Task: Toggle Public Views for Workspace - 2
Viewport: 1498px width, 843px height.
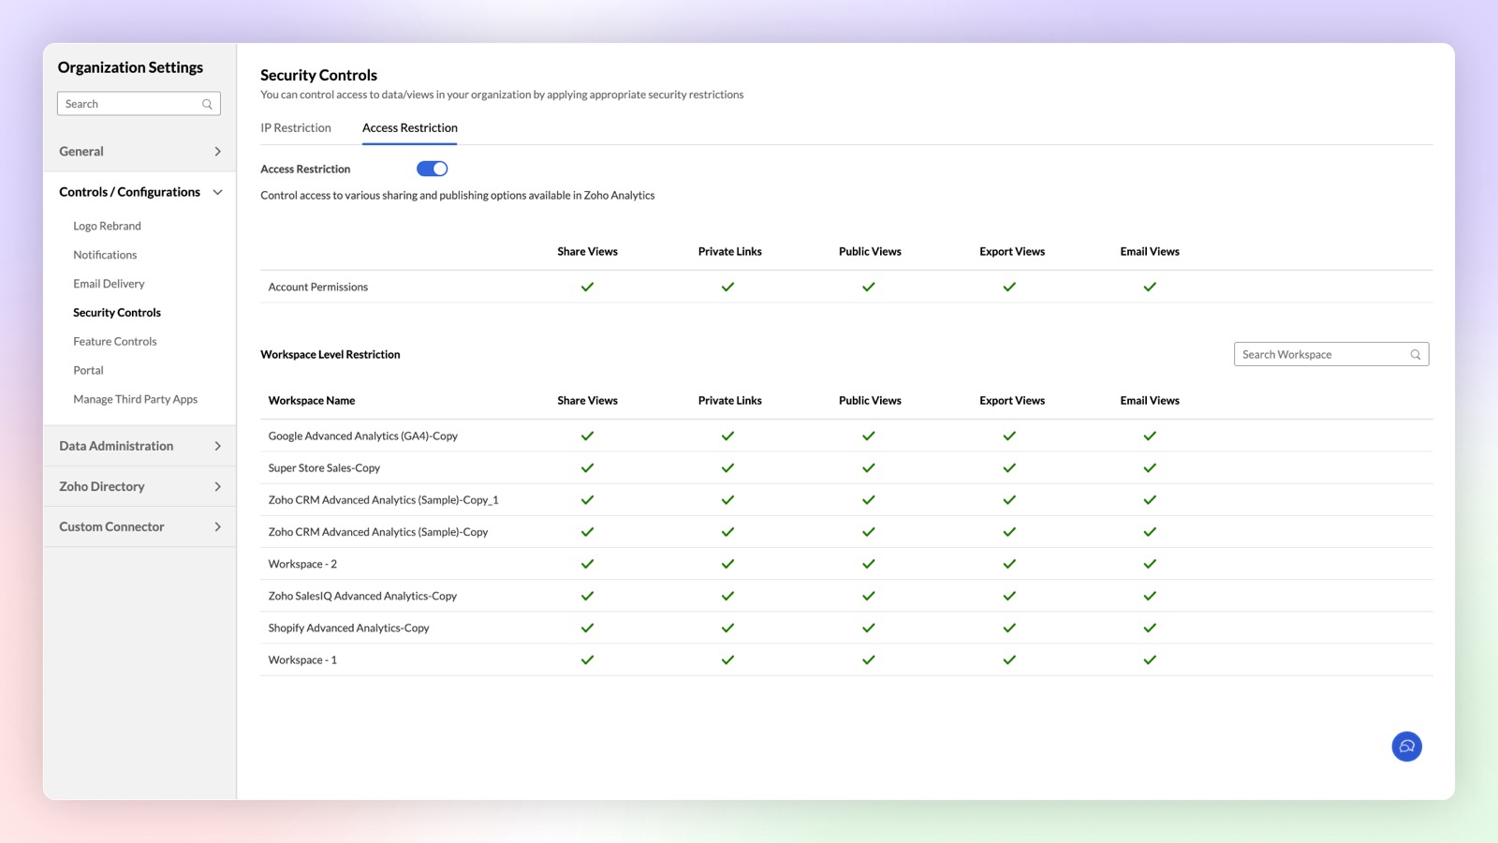Action: coord(869,564)
